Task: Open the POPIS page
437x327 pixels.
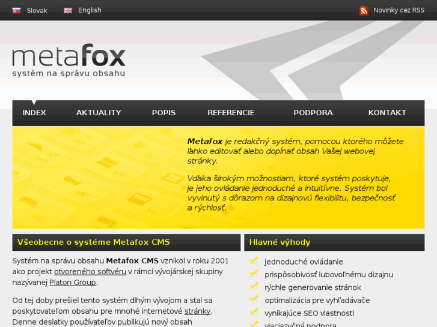Action: tap(163, 113)
